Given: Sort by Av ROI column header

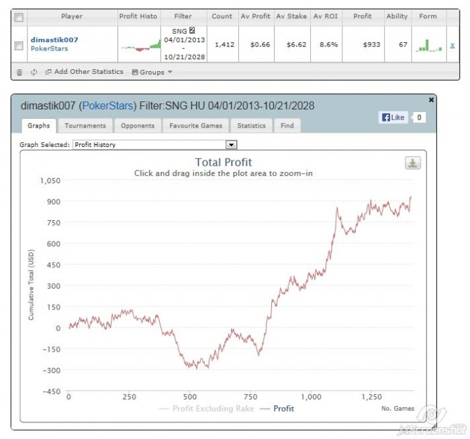Looking at the screenshot, I should point(326,17).
